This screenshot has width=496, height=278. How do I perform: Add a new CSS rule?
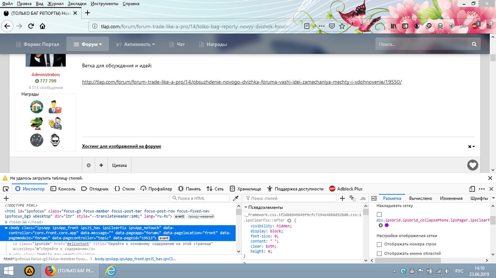coord(342,198)
